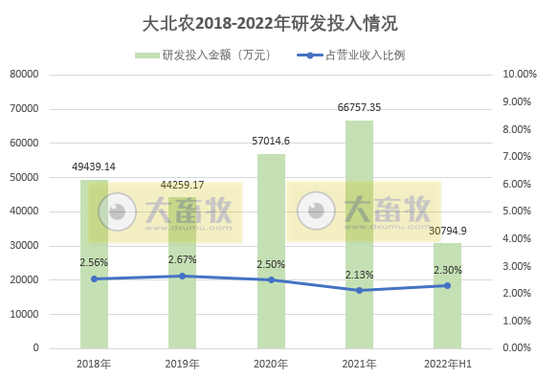The width and height of the screenshot is (558, 378).
Task: Click the left axis value 80000
Action: point(24,75)
